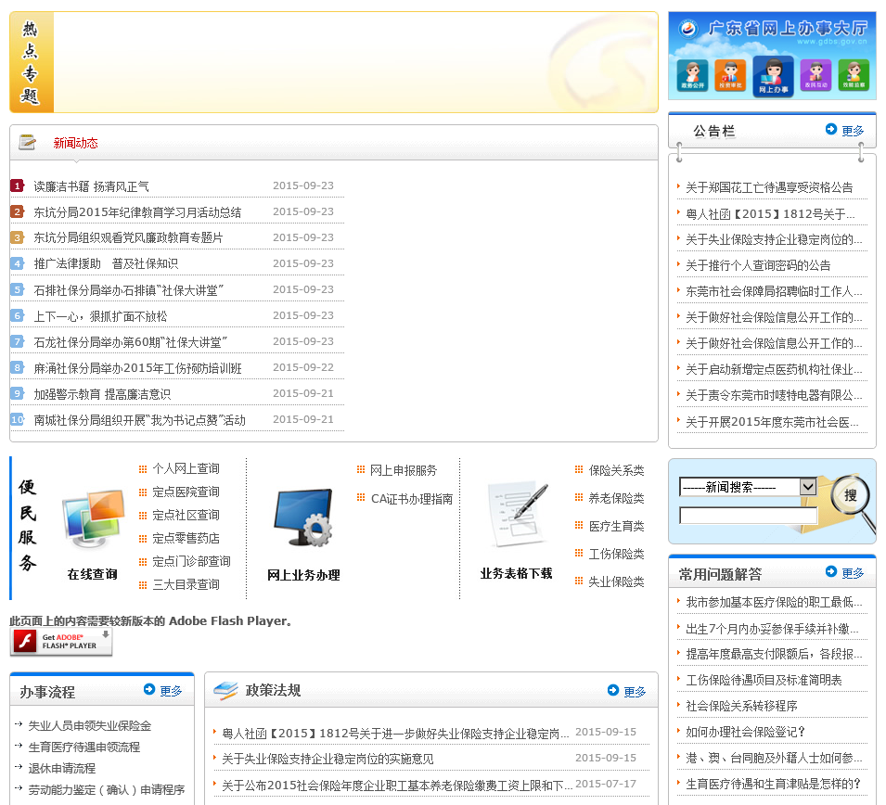Open FAQ 社会保险关系转移程序
The width and height of the screenshot is (886, 805).
coord(741,706)
